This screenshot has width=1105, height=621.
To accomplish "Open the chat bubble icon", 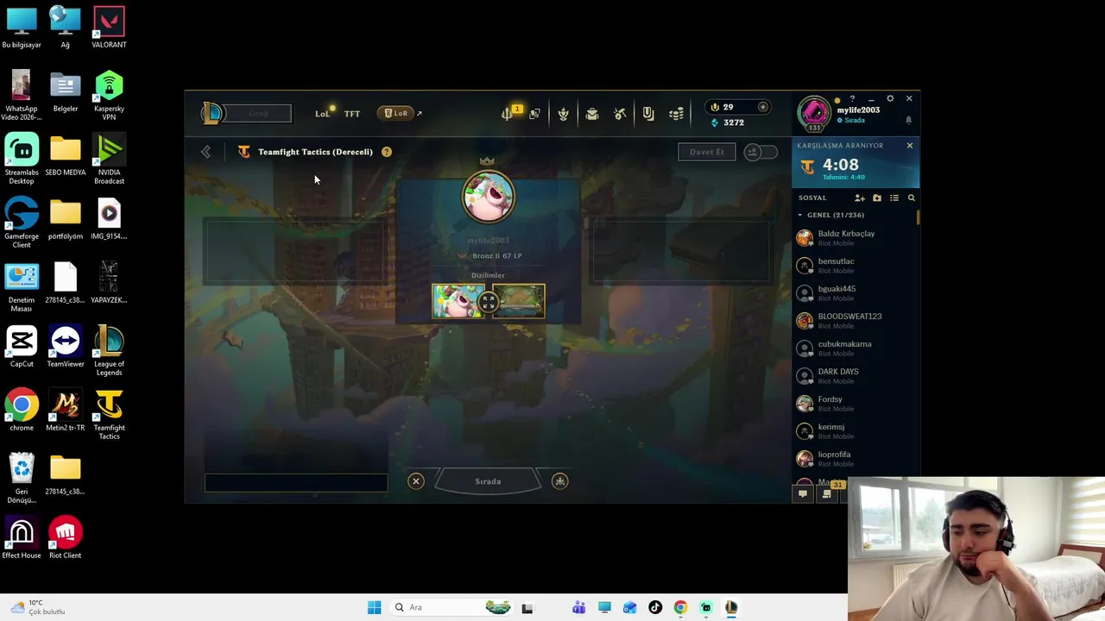I will (802, 493).
